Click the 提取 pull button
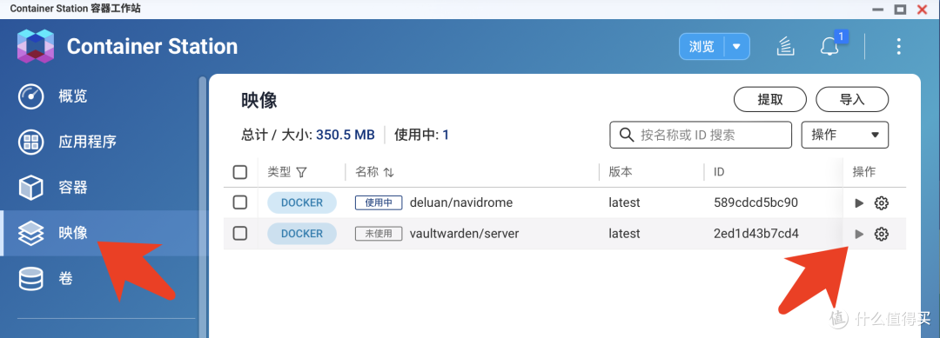The width and height of the screenshot is (940, 338). [x=770, y=99]
